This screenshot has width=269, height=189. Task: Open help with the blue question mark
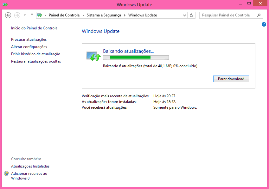click(x=264, y=24)
